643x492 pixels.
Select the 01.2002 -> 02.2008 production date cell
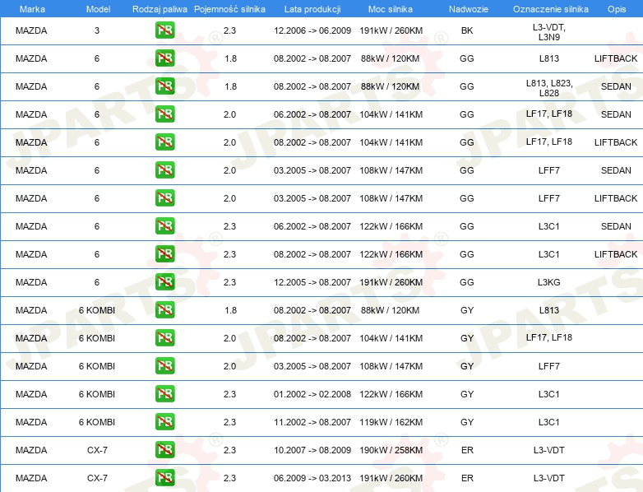(x=312, y=394)
